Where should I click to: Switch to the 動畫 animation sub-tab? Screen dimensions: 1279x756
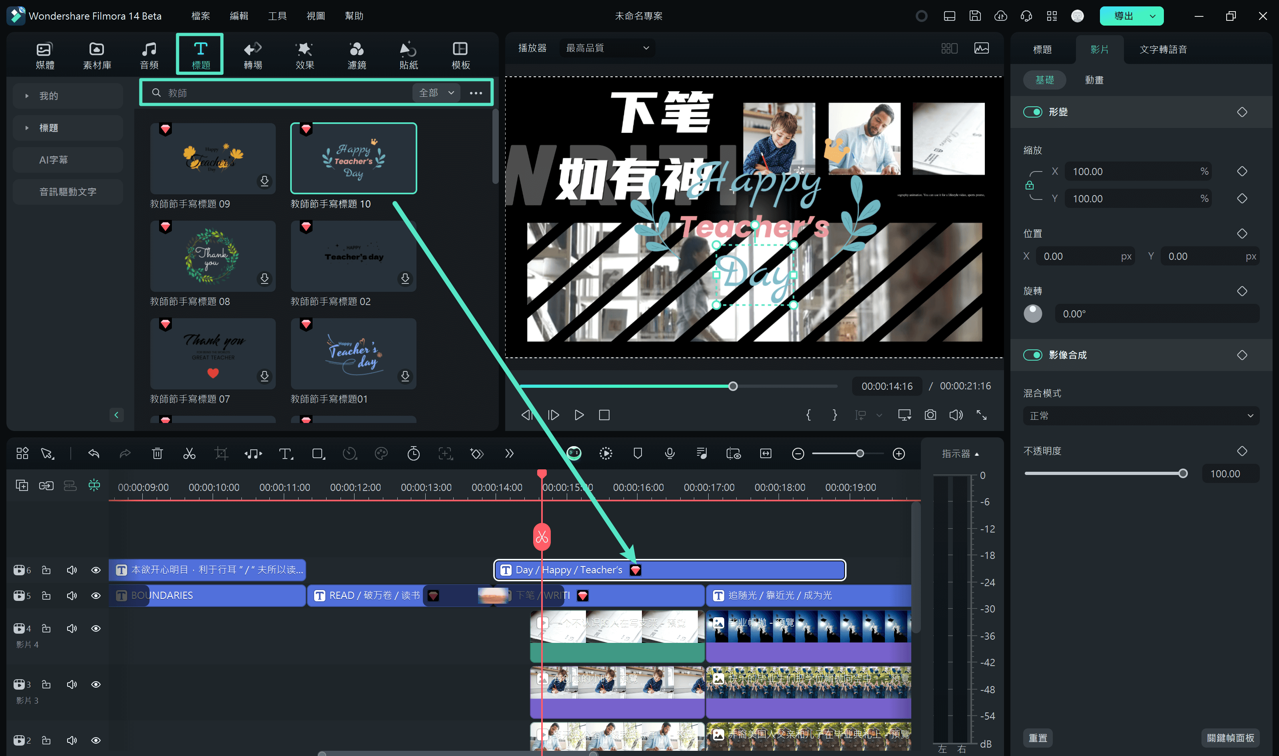pyautogui.click(x=1094, y=80)
